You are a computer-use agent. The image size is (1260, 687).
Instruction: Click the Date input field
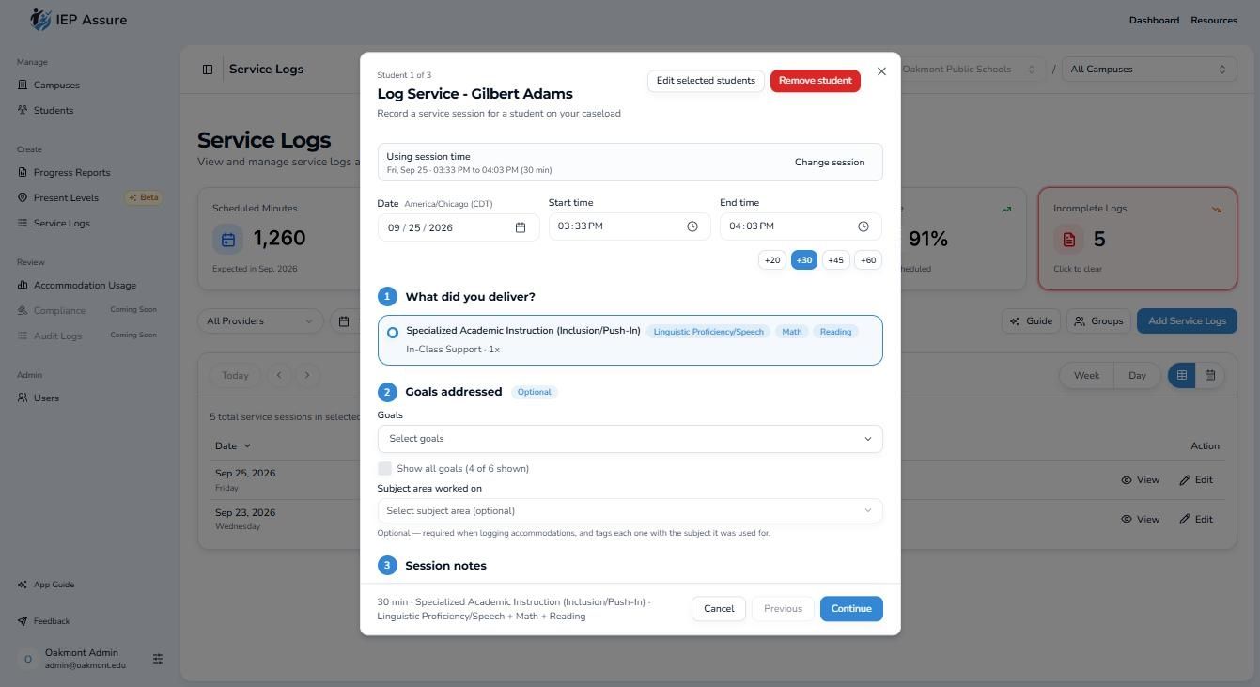[x=459, y=227]
